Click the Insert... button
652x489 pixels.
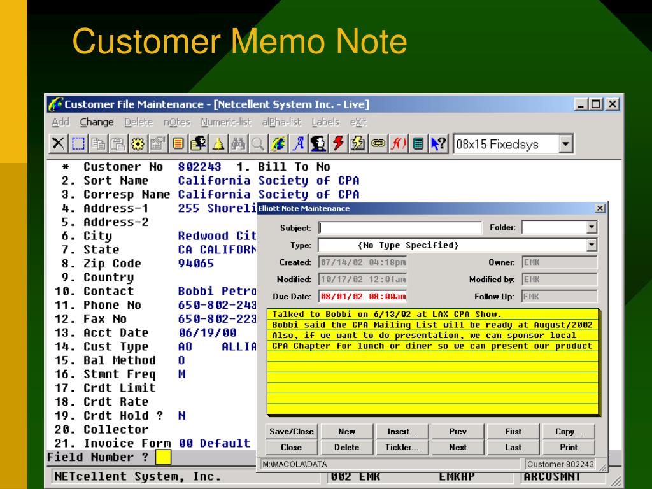402,431
